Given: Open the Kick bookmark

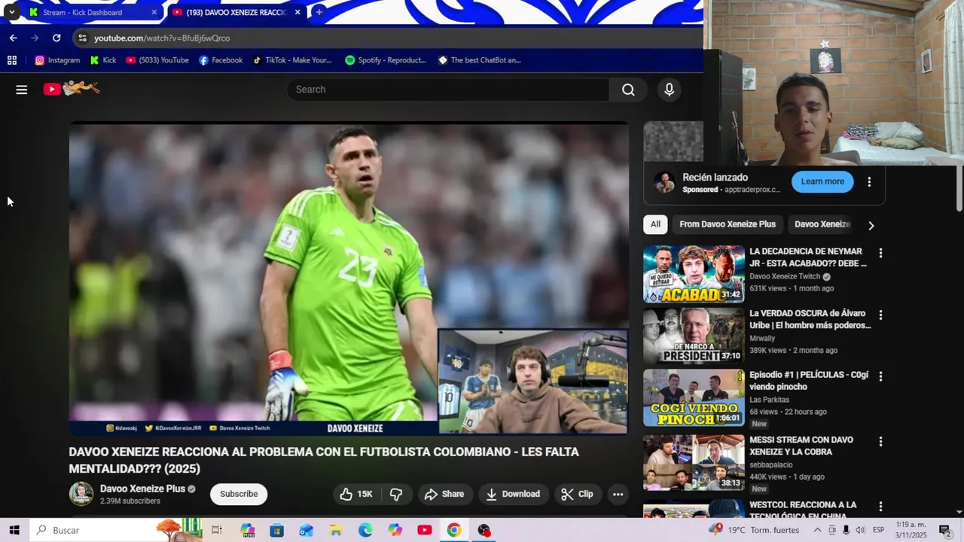Looking at the screenshot, I should pos(103,60).
